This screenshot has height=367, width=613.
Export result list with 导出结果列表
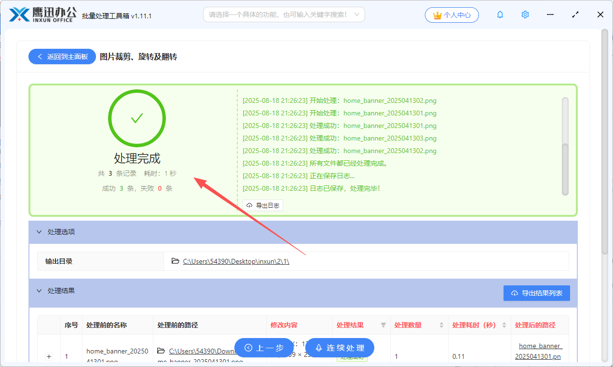tap(537, 293)
